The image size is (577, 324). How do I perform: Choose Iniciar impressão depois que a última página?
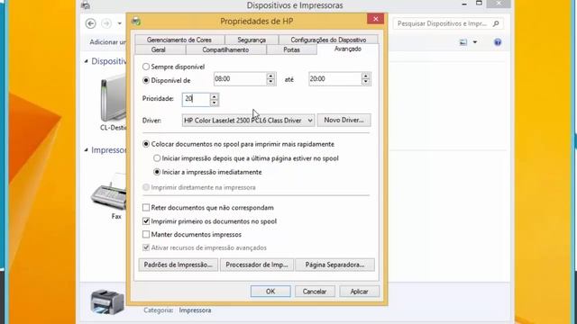tap(157, 158)
